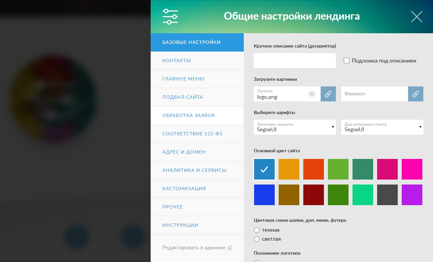Open the Редактировать в админке link
This screenshot has width=433, height=262.
point(194,248)
